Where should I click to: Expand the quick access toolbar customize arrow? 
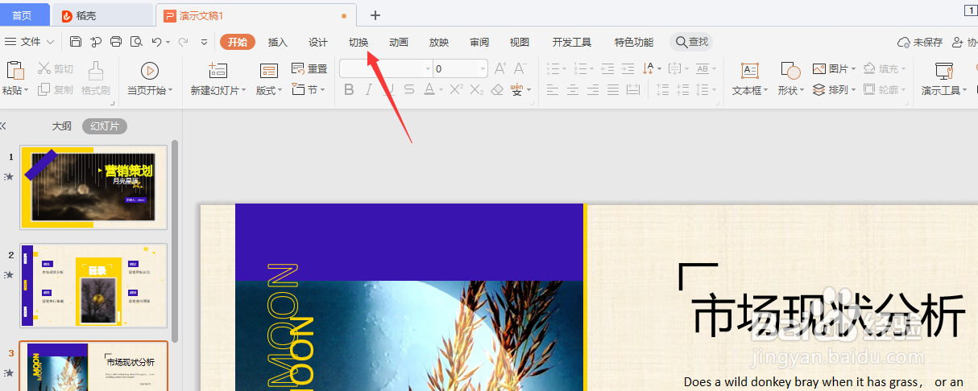204,42
